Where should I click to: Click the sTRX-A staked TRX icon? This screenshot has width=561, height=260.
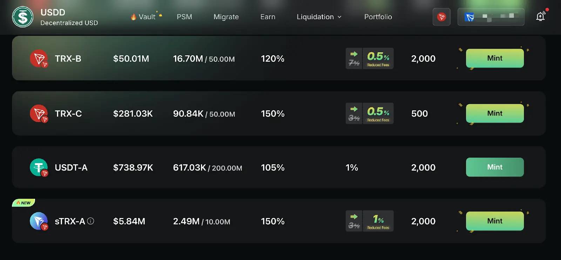point(39,221)
